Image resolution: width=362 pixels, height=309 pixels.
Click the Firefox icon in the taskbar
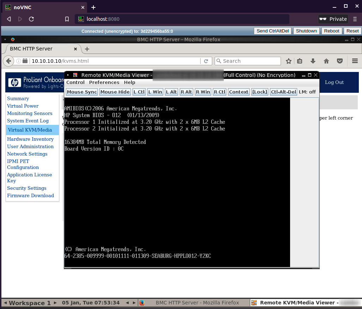tap(142, 303)
